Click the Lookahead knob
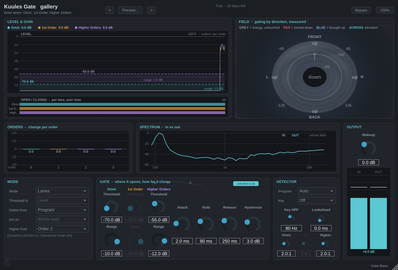Screen dimensions: 398x270 (x=321, y=219)
